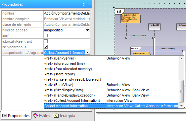
Task: Uncheck the isSynchronous checkbox
Action: (46, 47)
